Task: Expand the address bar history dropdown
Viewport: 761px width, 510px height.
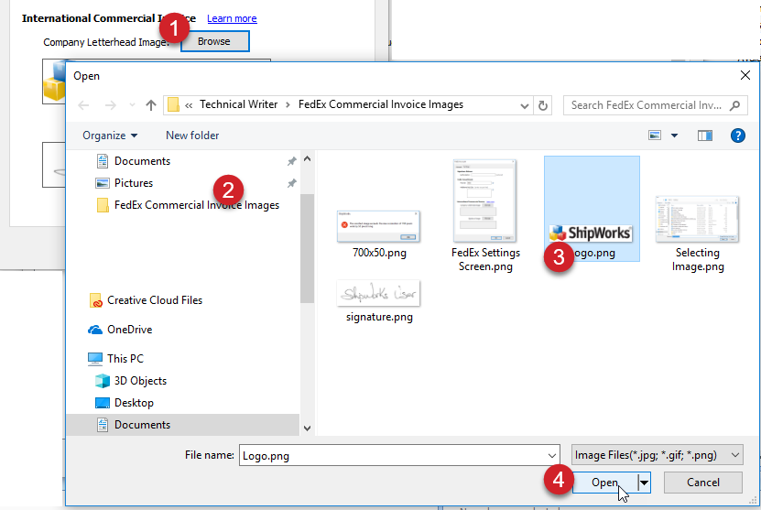Action: click(x=524, y=105)
